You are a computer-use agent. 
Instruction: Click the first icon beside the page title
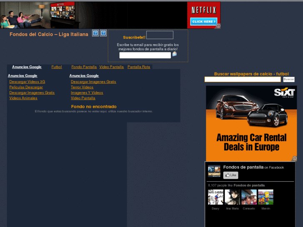tap(95, 33)
